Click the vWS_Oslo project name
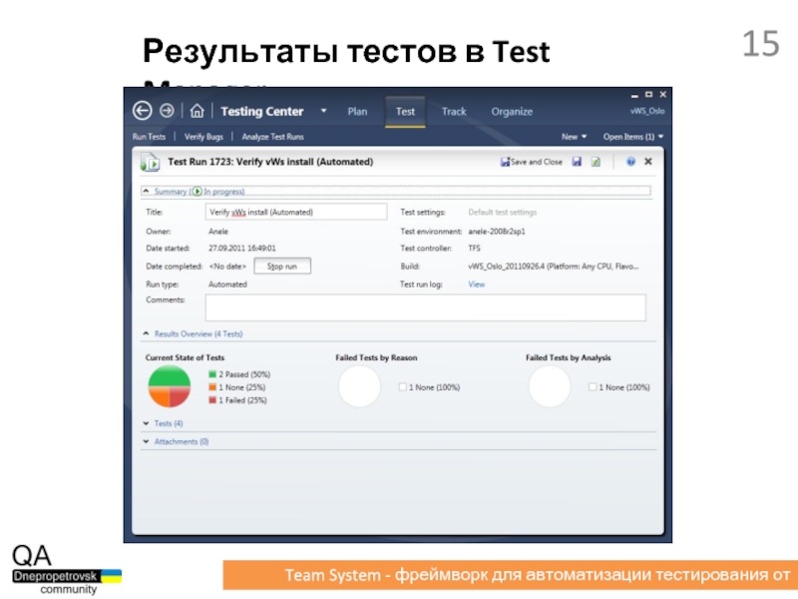Image resolution: width=798 pixels, height=599 pixels. (x=647, y=111)
